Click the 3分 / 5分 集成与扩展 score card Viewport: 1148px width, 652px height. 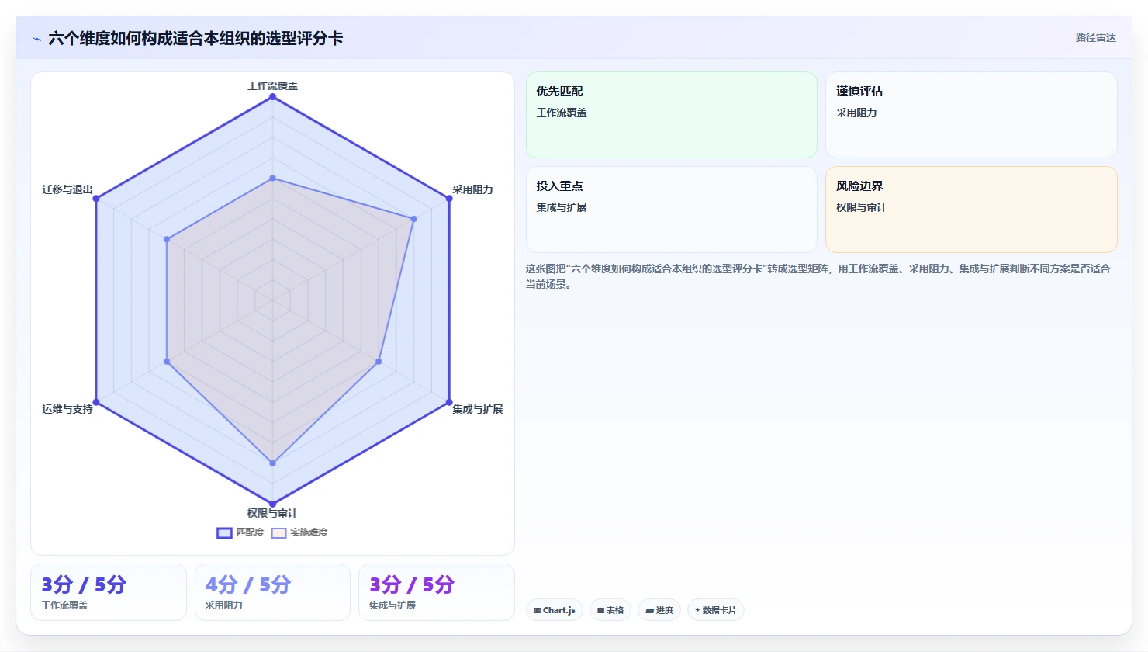coord(436,592)
